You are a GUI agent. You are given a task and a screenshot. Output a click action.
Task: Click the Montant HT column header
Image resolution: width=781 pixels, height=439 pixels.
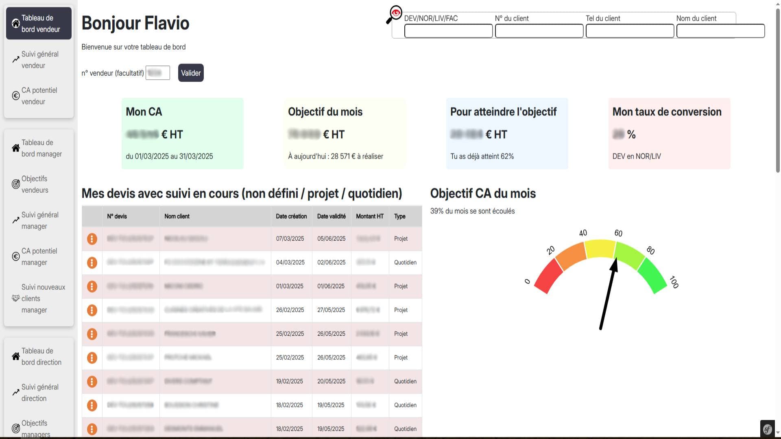370,216
